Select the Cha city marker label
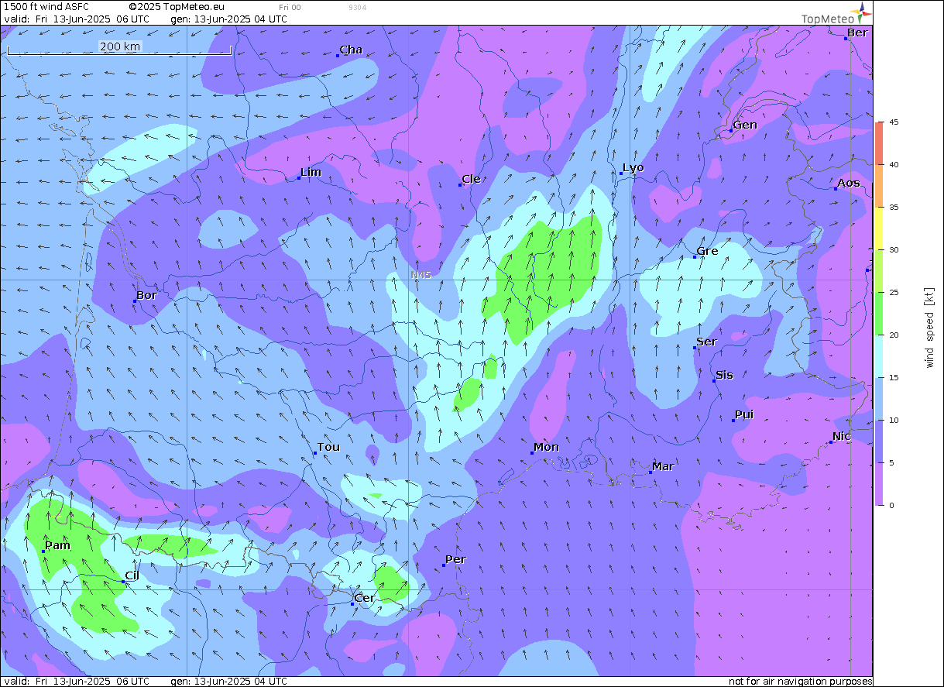 click(x=351, y=50)
